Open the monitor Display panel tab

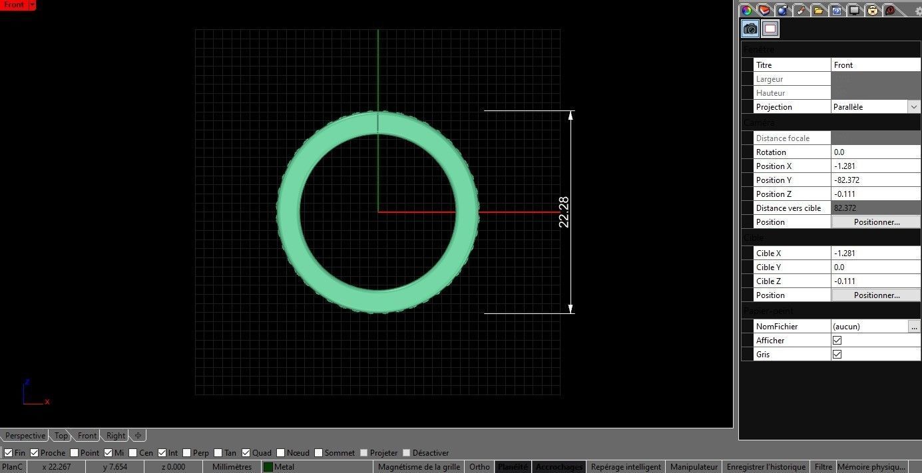(855, 10)
